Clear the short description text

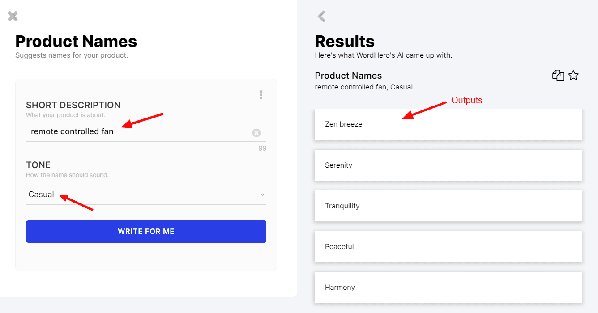[256, 133]
